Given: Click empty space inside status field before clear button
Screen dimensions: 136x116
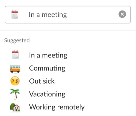Looking at the screenshot, I should pyautogui.click(x=92, y=14).
